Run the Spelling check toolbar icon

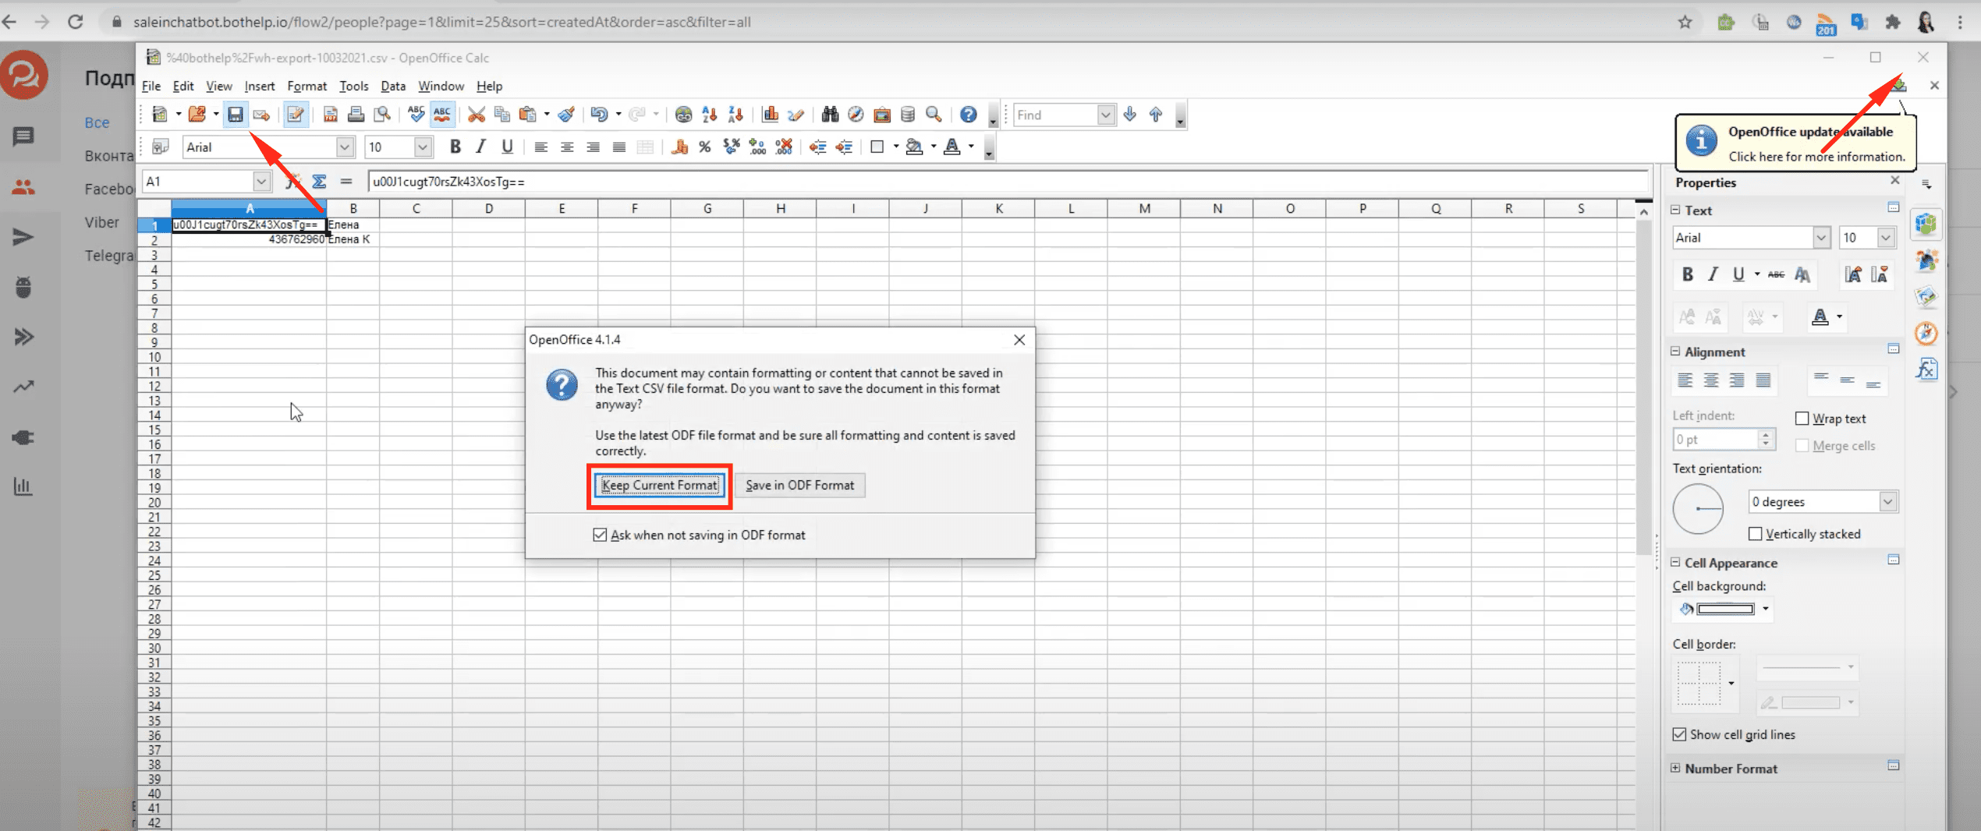pos(416,115)
